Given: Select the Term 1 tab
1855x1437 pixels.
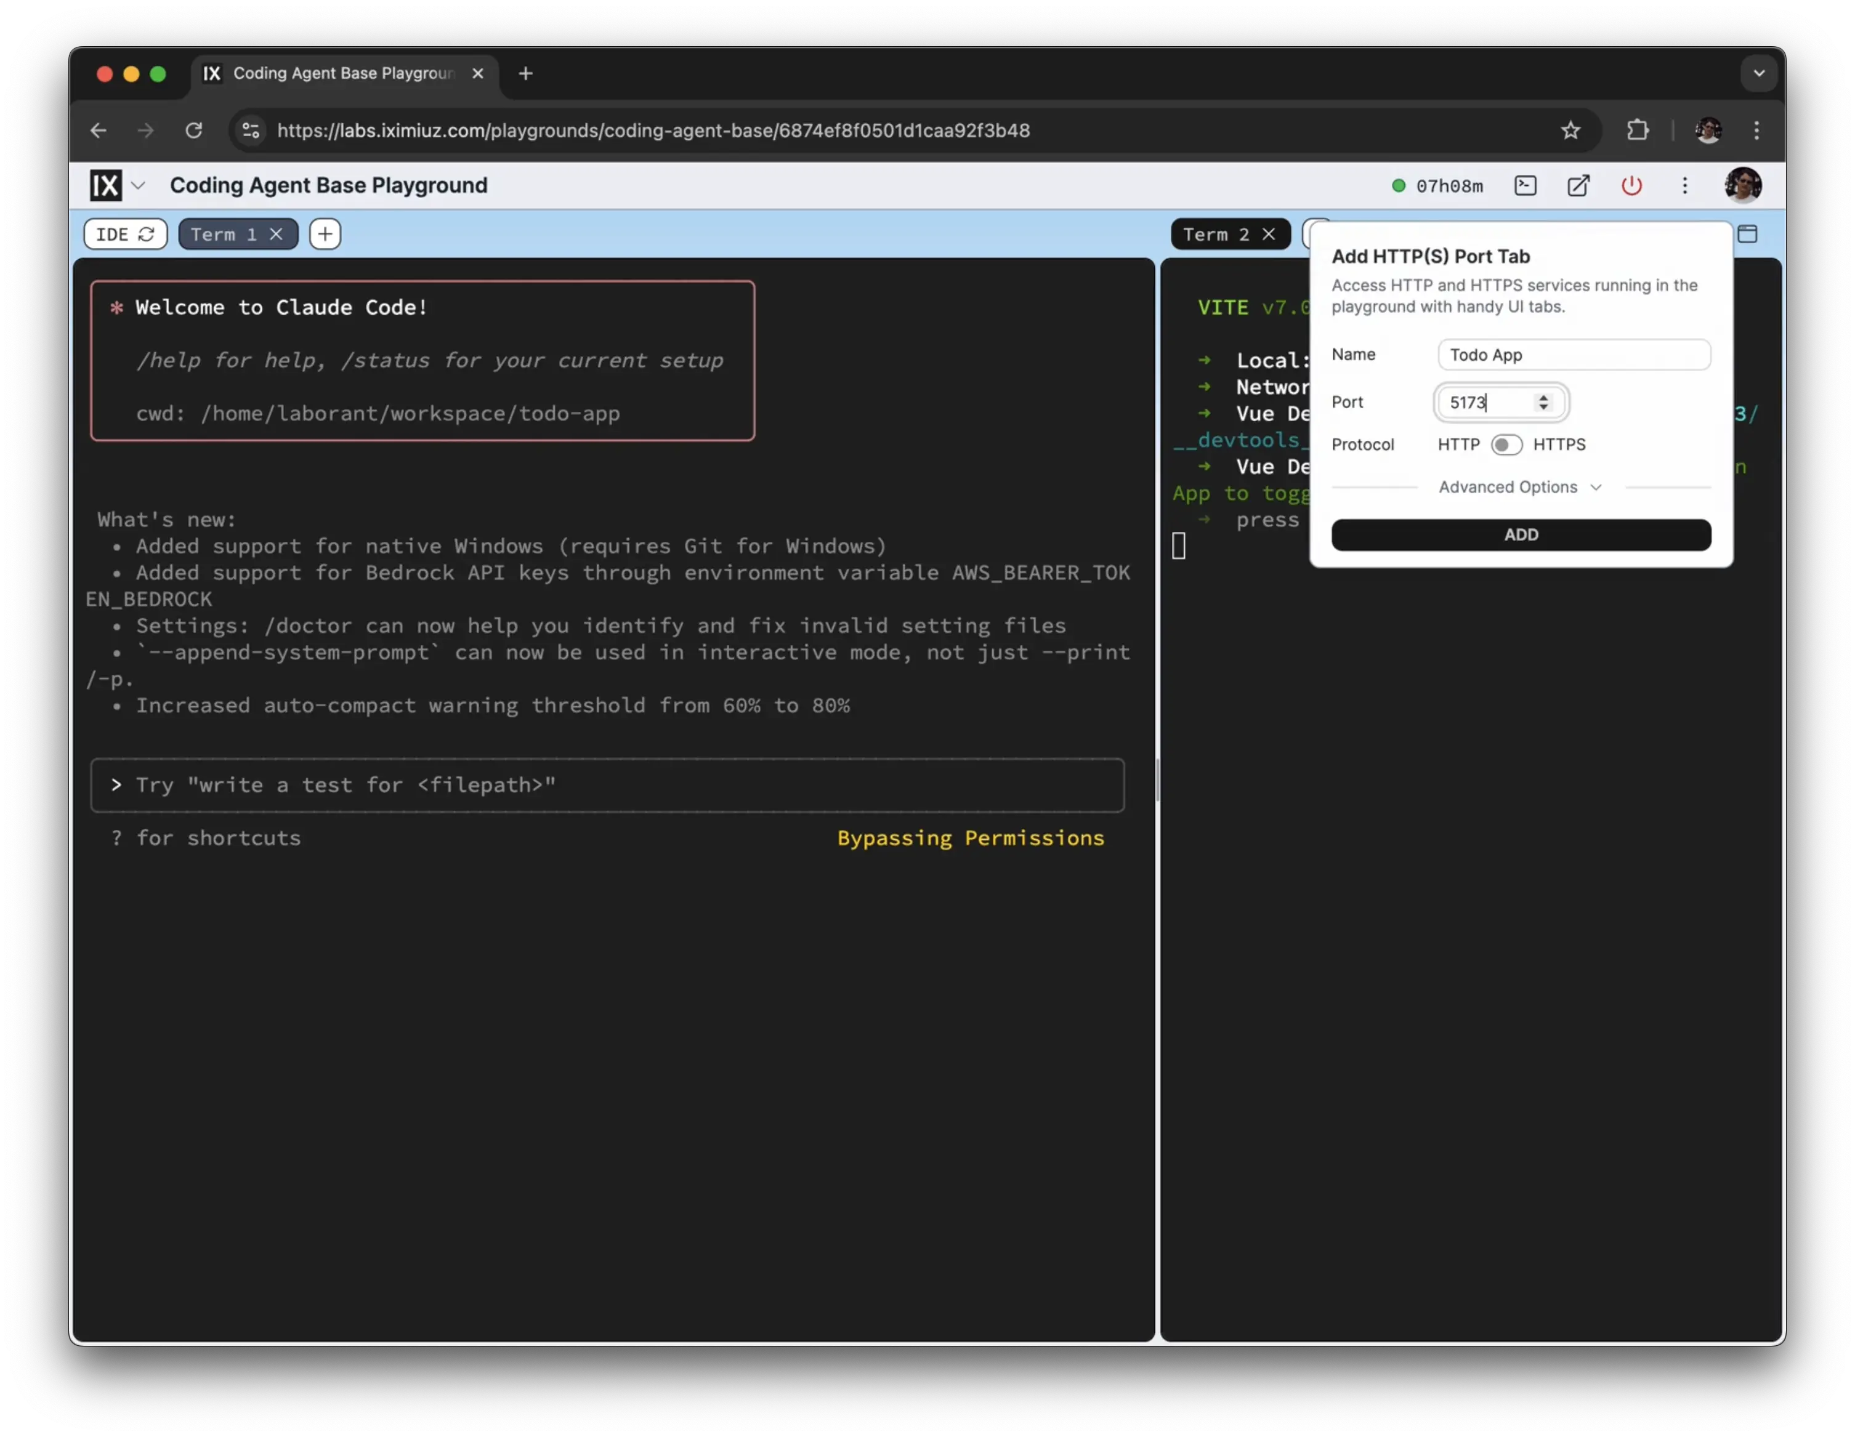Looking at the screenshot, I should [222, 235].
